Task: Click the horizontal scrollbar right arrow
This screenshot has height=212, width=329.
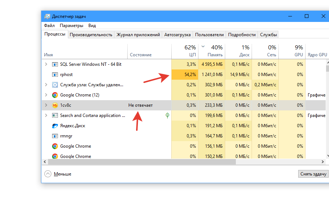Action: point(323,162)
